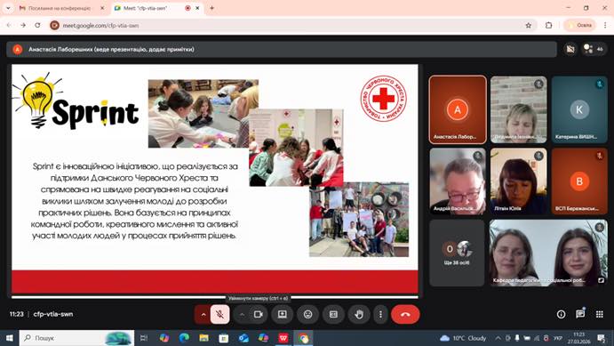
Task: Open the Windows notification center
Action: 602,338
